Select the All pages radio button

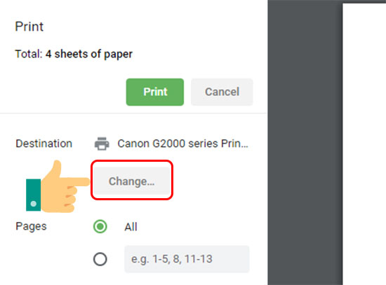click(x=100, y=226)
